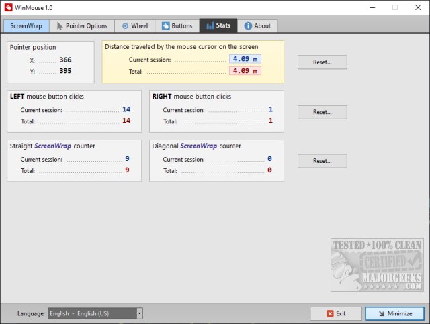This screenshot has width=430, height=324.
Task: Click the WinMouse app icon in title bar
Action: point(9,7)
